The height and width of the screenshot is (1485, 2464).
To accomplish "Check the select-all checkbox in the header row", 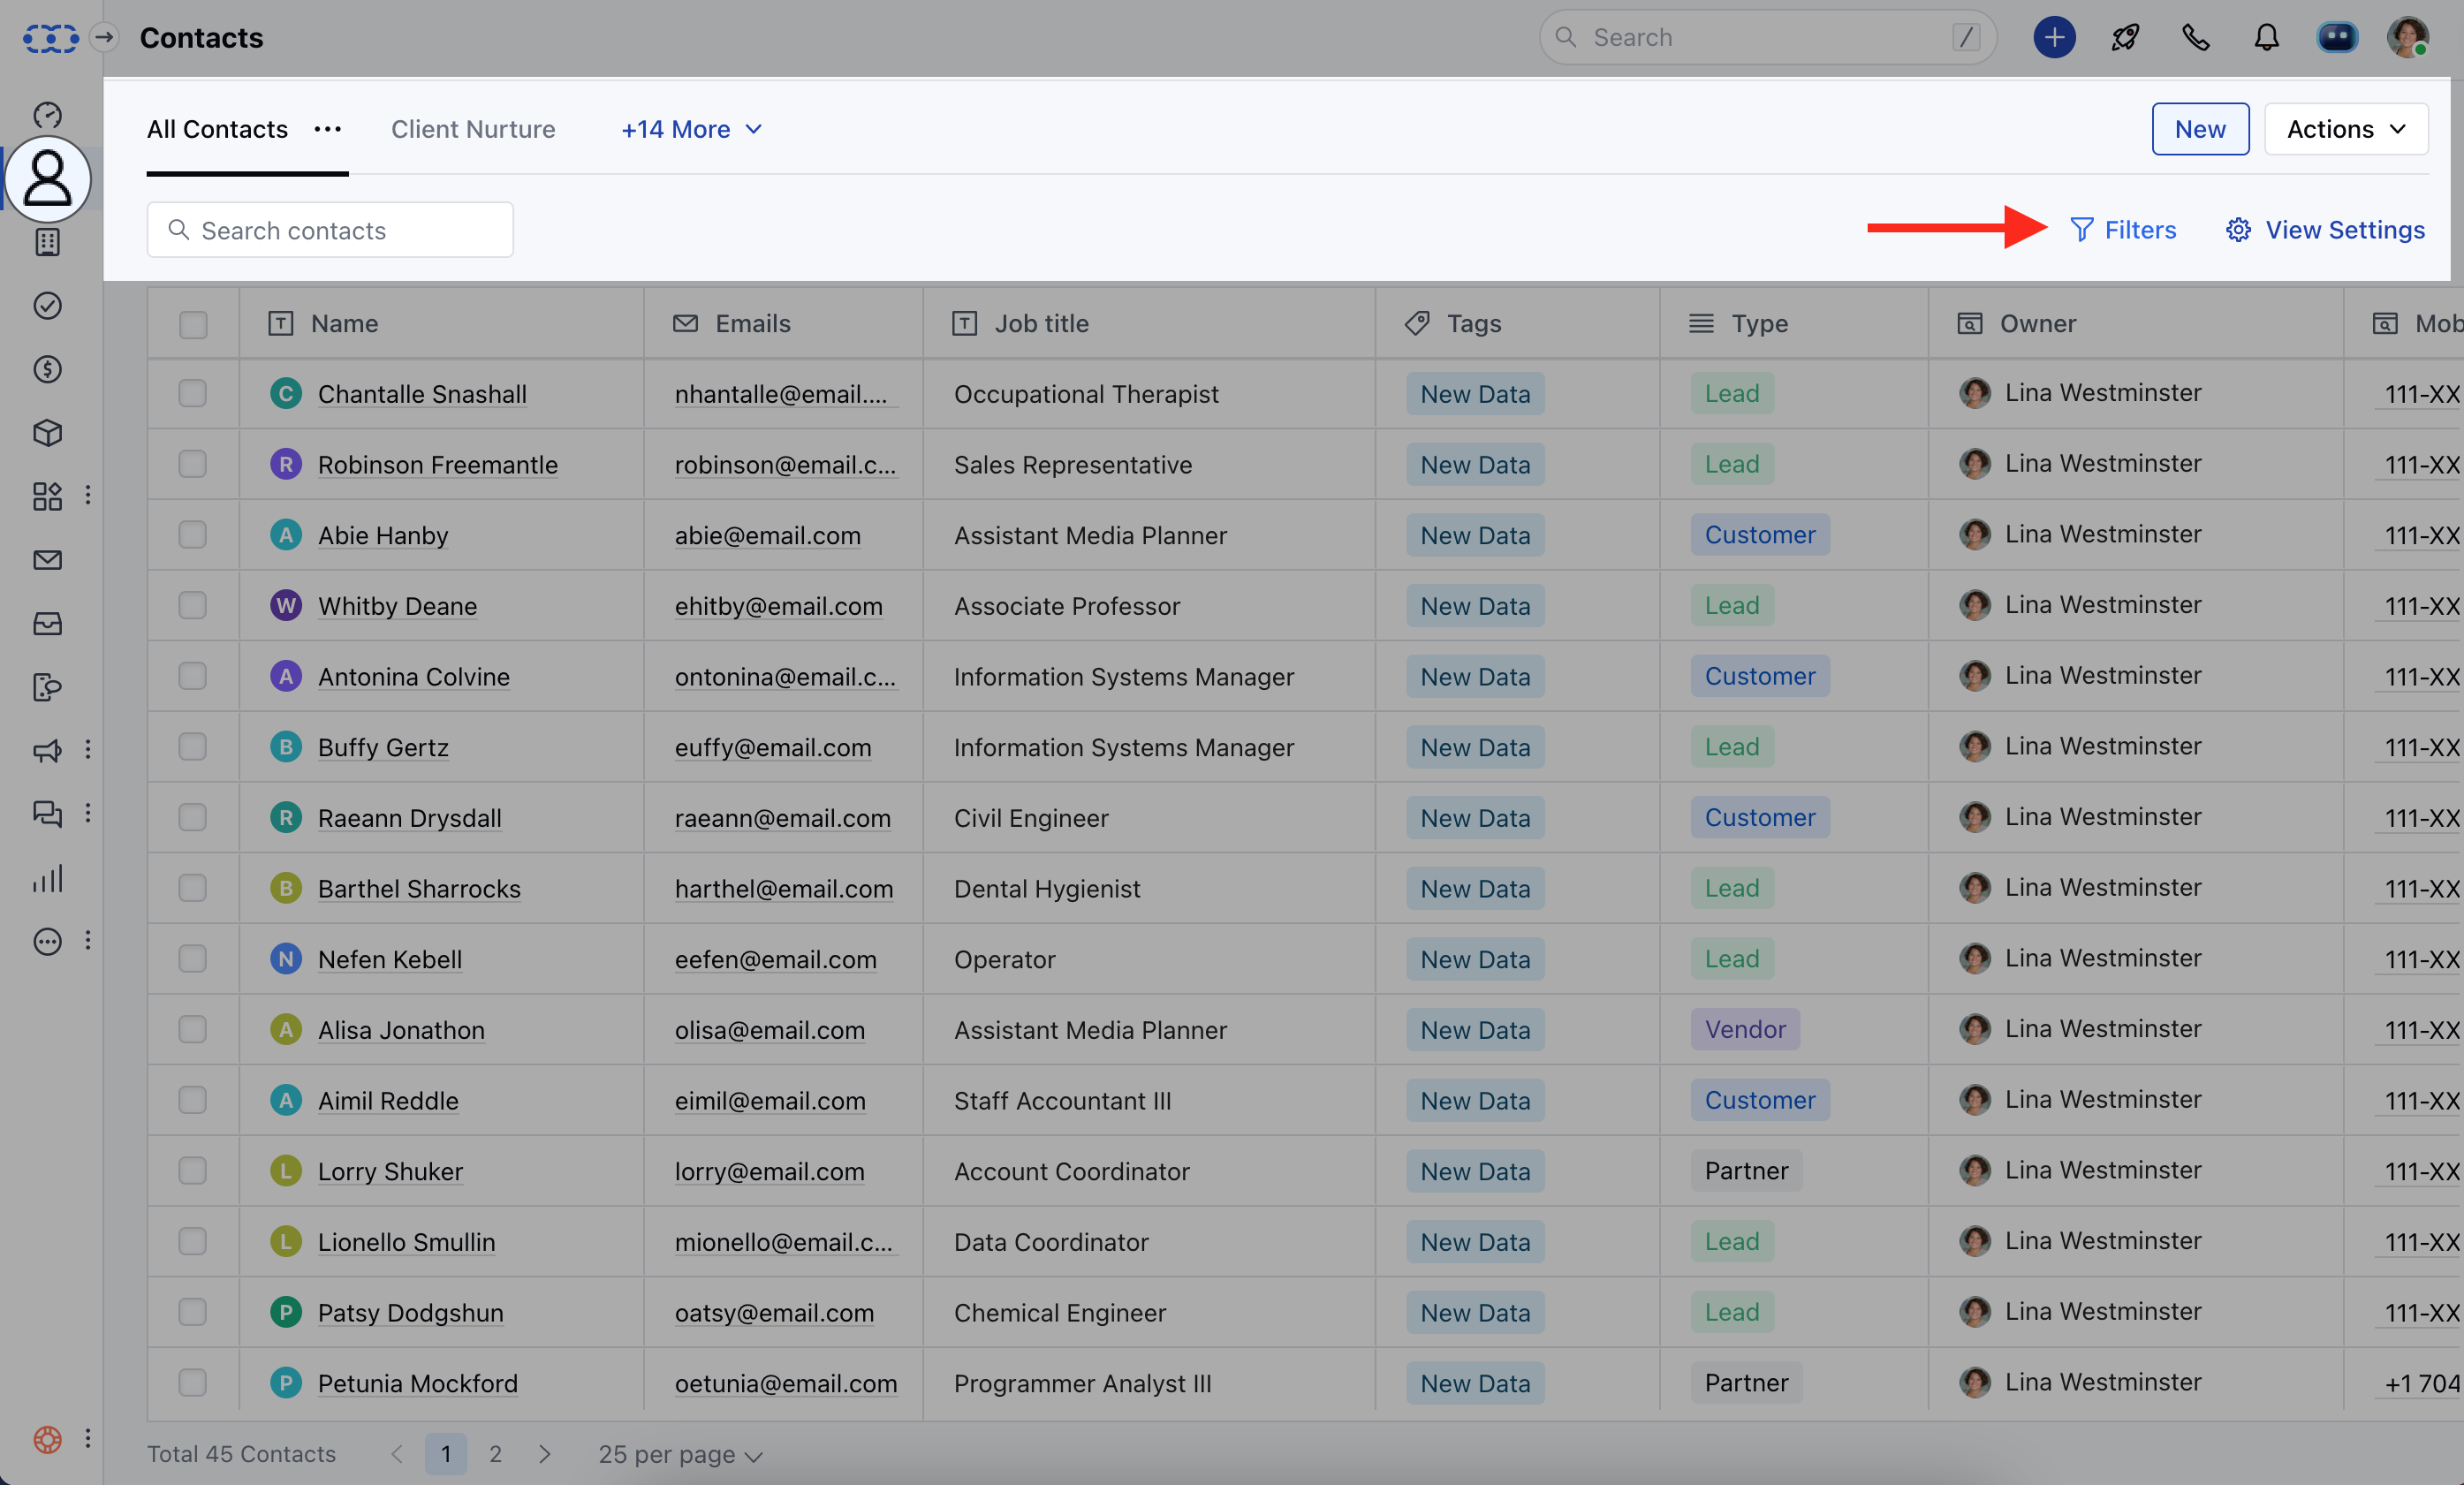I will coord(193,324).
